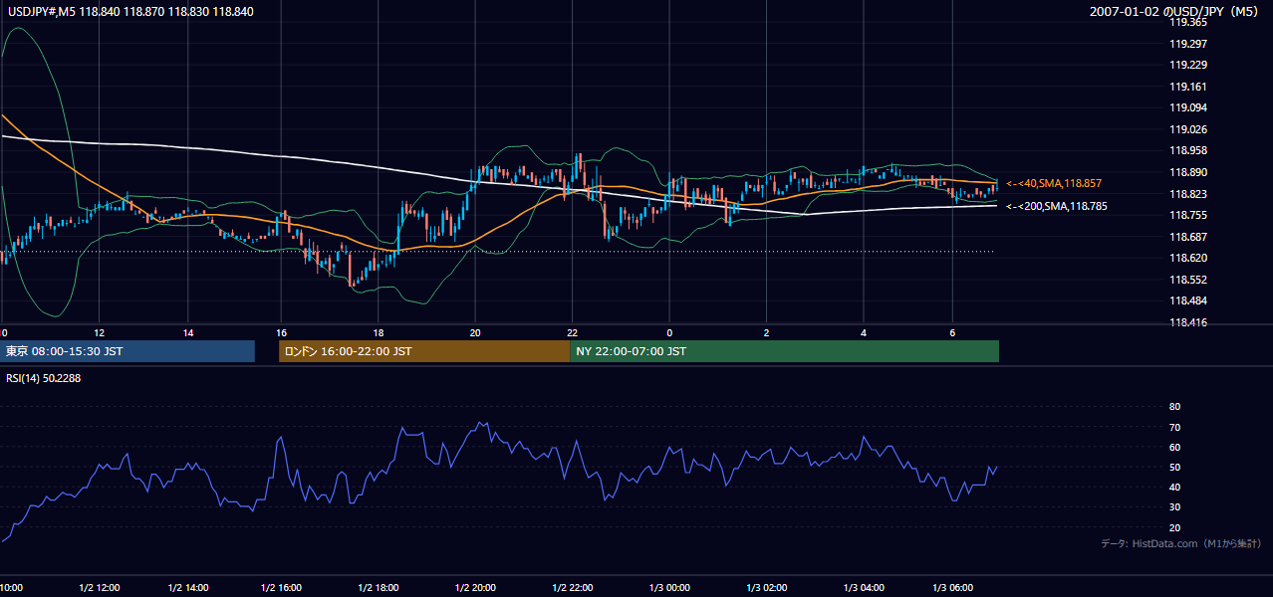Click the 118.958 price axis label
This screenshot has height=597, width=1273.
coord(1188,151)
